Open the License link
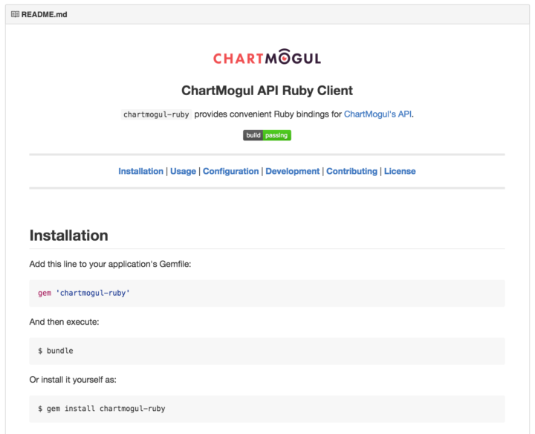535x434 pixels. tap(400, 171)
